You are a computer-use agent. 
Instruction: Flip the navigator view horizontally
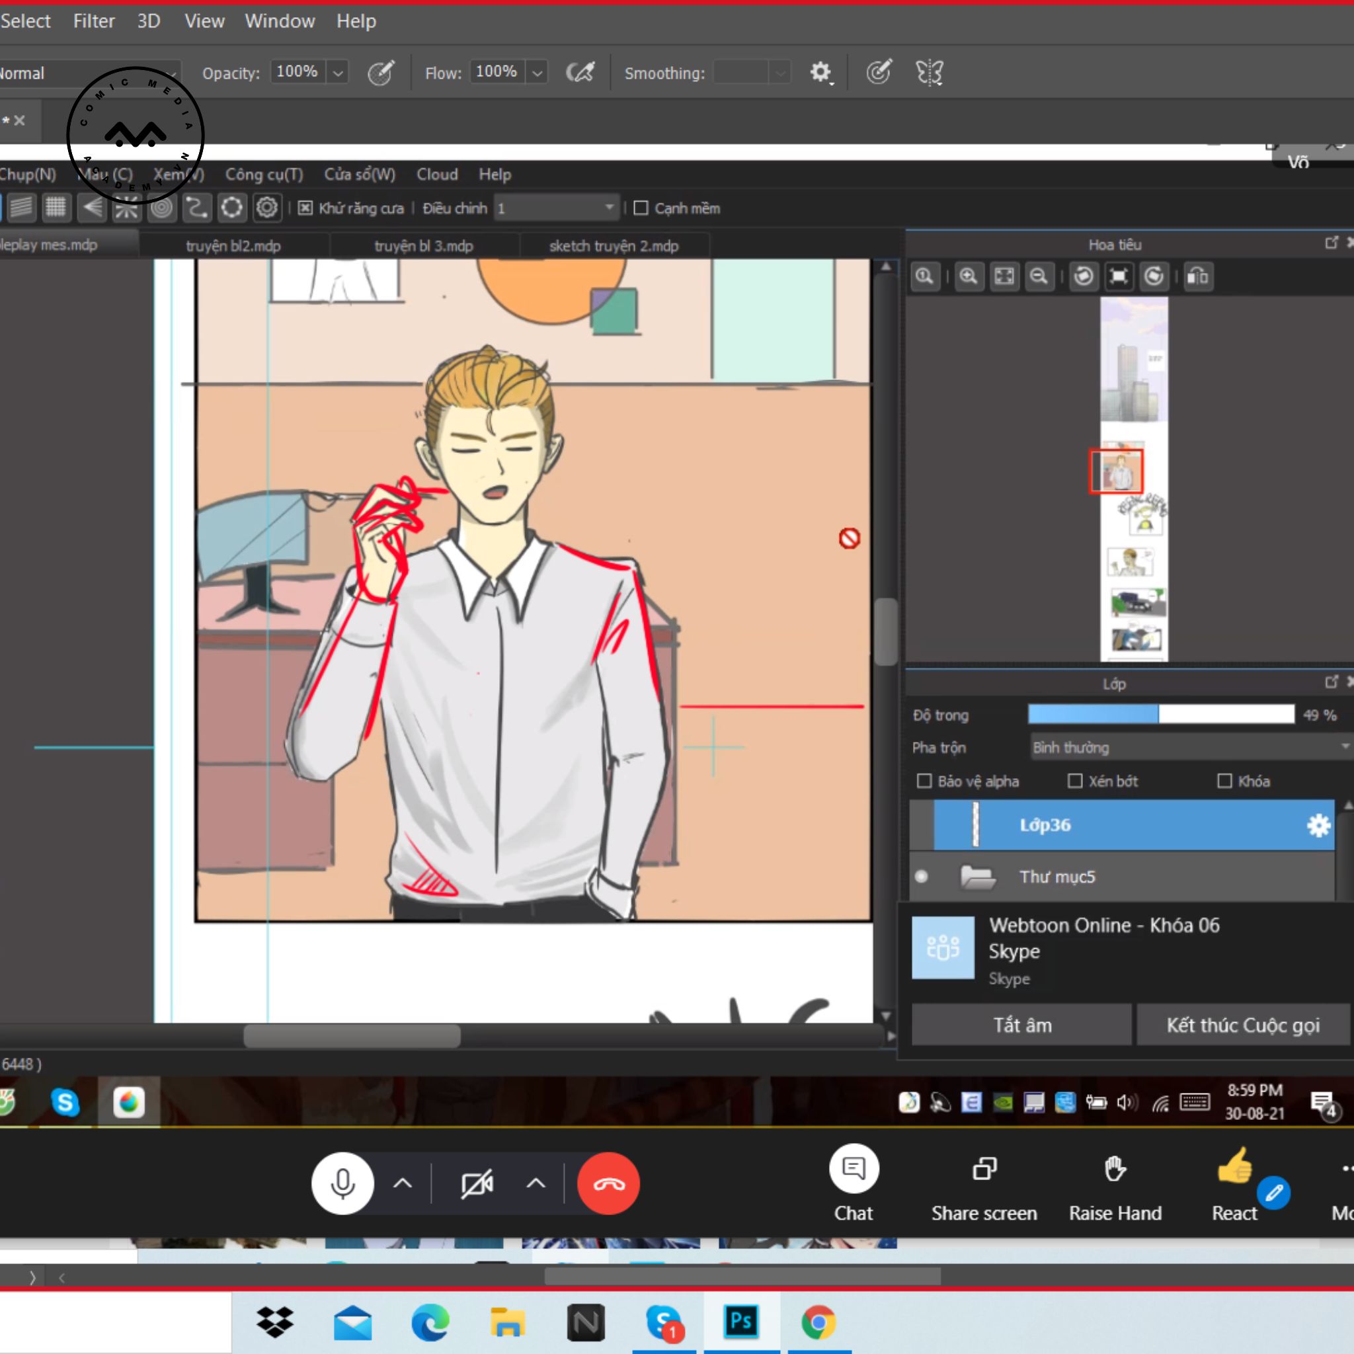(x=1197, y=276)
